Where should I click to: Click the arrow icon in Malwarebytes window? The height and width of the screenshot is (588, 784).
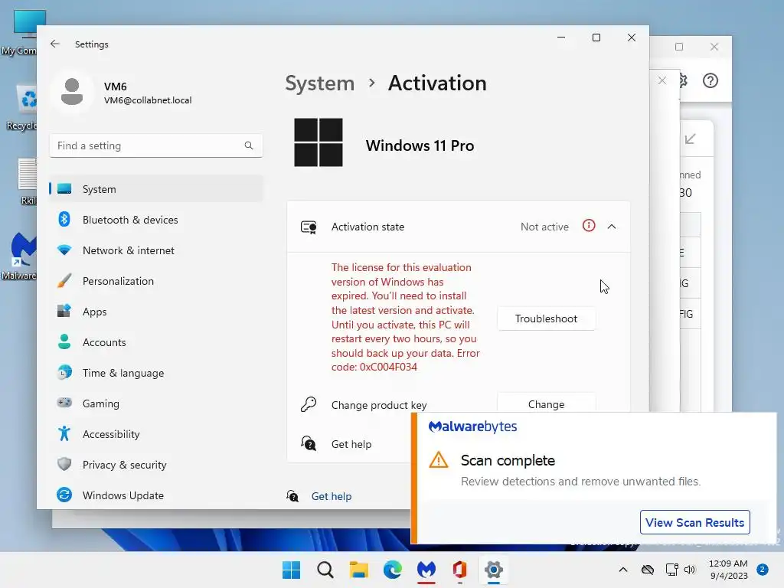pos(691,139)
